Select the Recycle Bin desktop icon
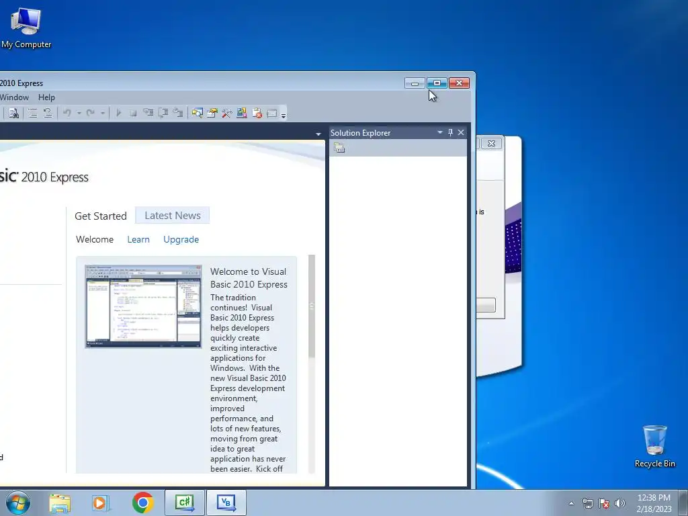Image resolution: width=688 pixels, height=516 pixels. coord(654,446)
